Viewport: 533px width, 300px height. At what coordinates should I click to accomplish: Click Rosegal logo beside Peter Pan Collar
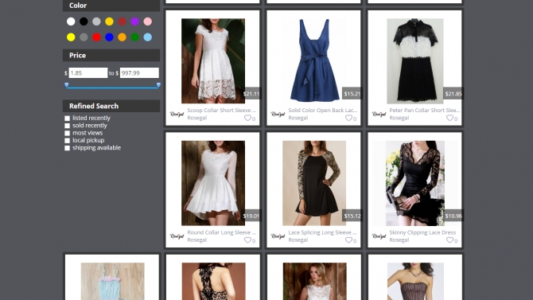pyautogui.click(x=379, y=115)
